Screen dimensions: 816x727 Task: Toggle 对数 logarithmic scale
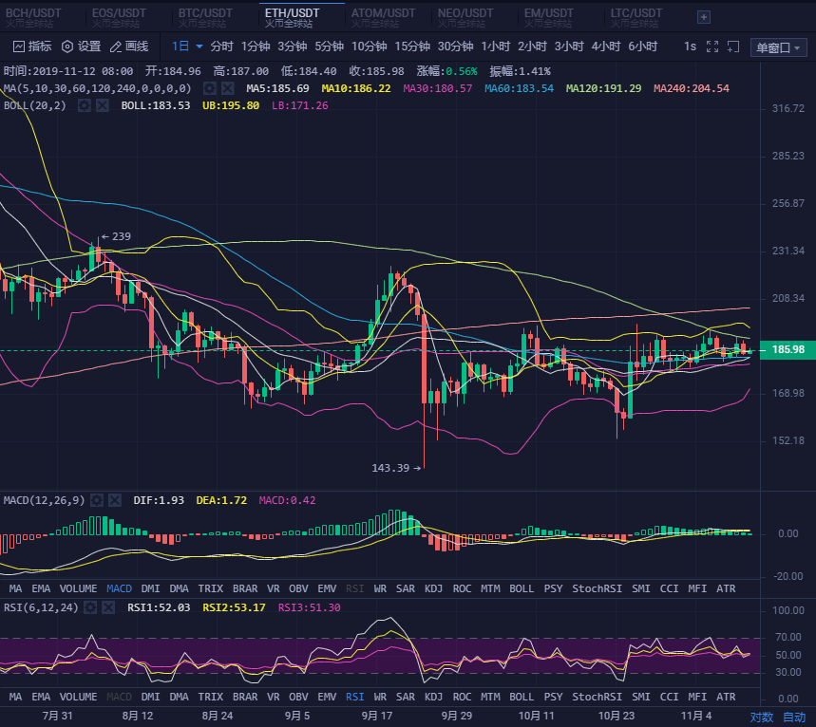[761, 717]
